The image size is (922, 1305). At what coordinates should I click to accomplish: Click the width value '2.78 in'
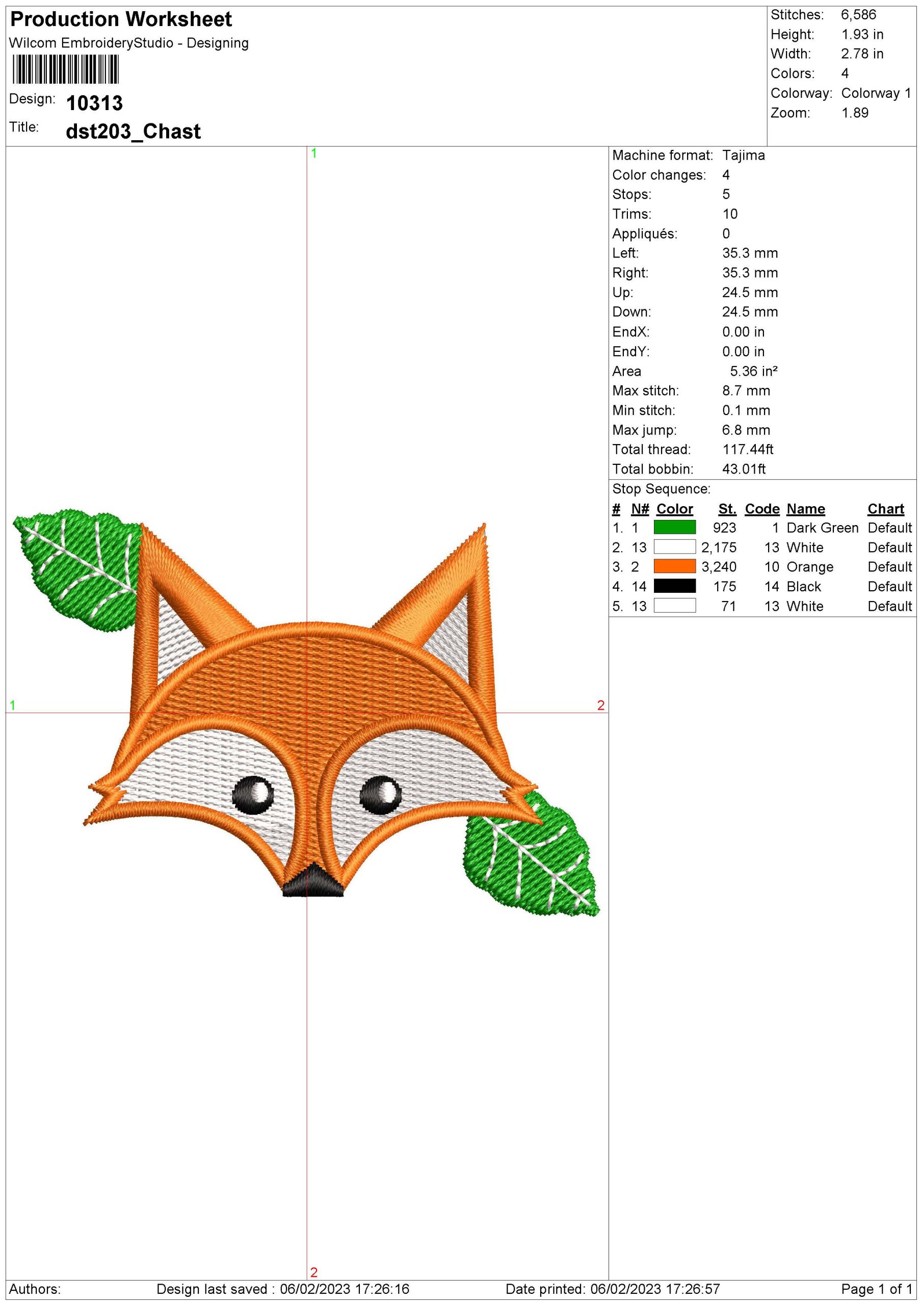pos(862,54)
